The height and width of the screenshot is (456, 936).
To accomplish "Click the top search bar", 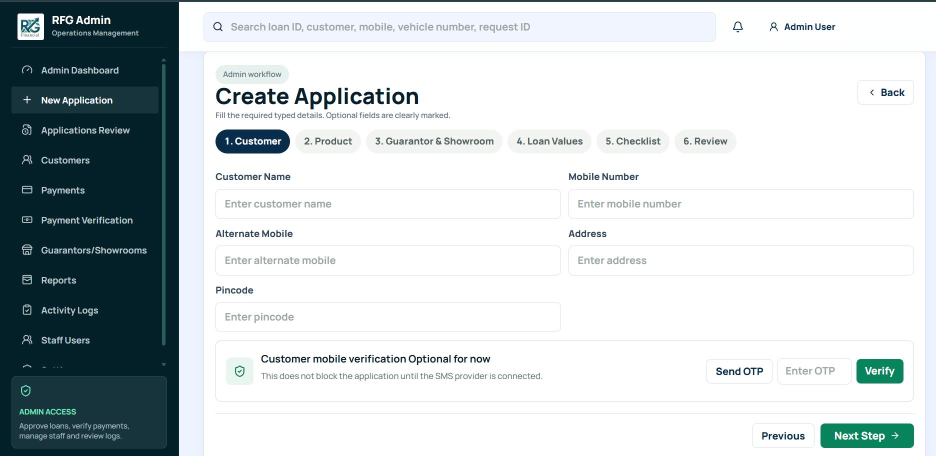I will pos(459,27).
